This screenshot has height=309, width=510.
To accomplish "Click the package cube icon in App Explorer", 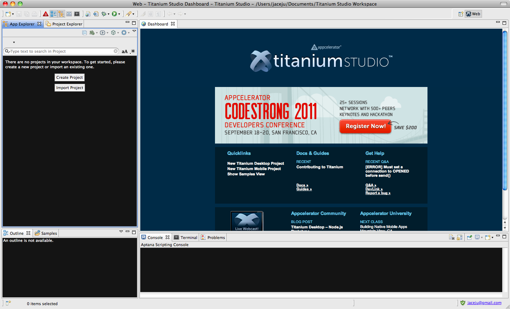I will (x=113, y=33).
